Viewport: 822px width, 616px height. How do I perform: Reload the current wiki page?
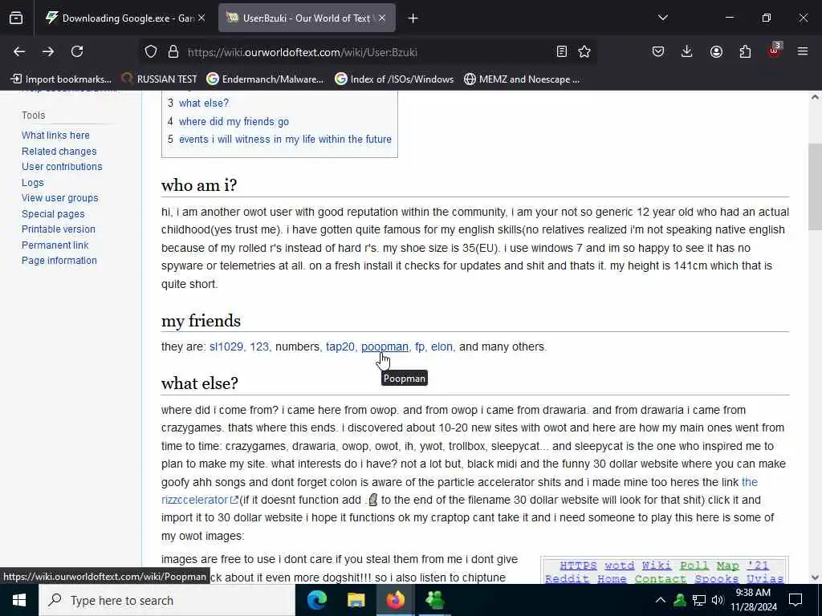pos(77,51)
